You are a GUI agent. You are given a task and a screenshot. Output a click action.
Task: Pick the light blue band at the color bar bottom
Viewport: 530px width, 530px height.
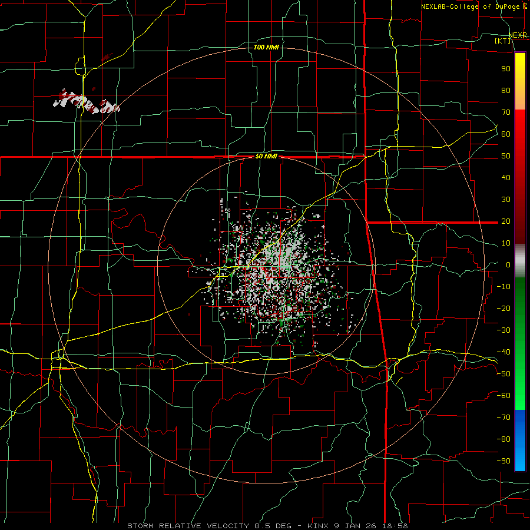point(520,460)
